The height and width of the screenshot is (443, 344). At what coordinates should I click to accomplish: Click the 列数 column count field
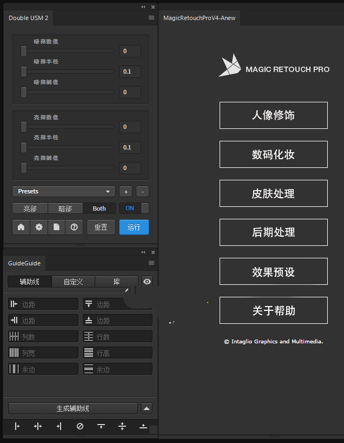(43, 336)
